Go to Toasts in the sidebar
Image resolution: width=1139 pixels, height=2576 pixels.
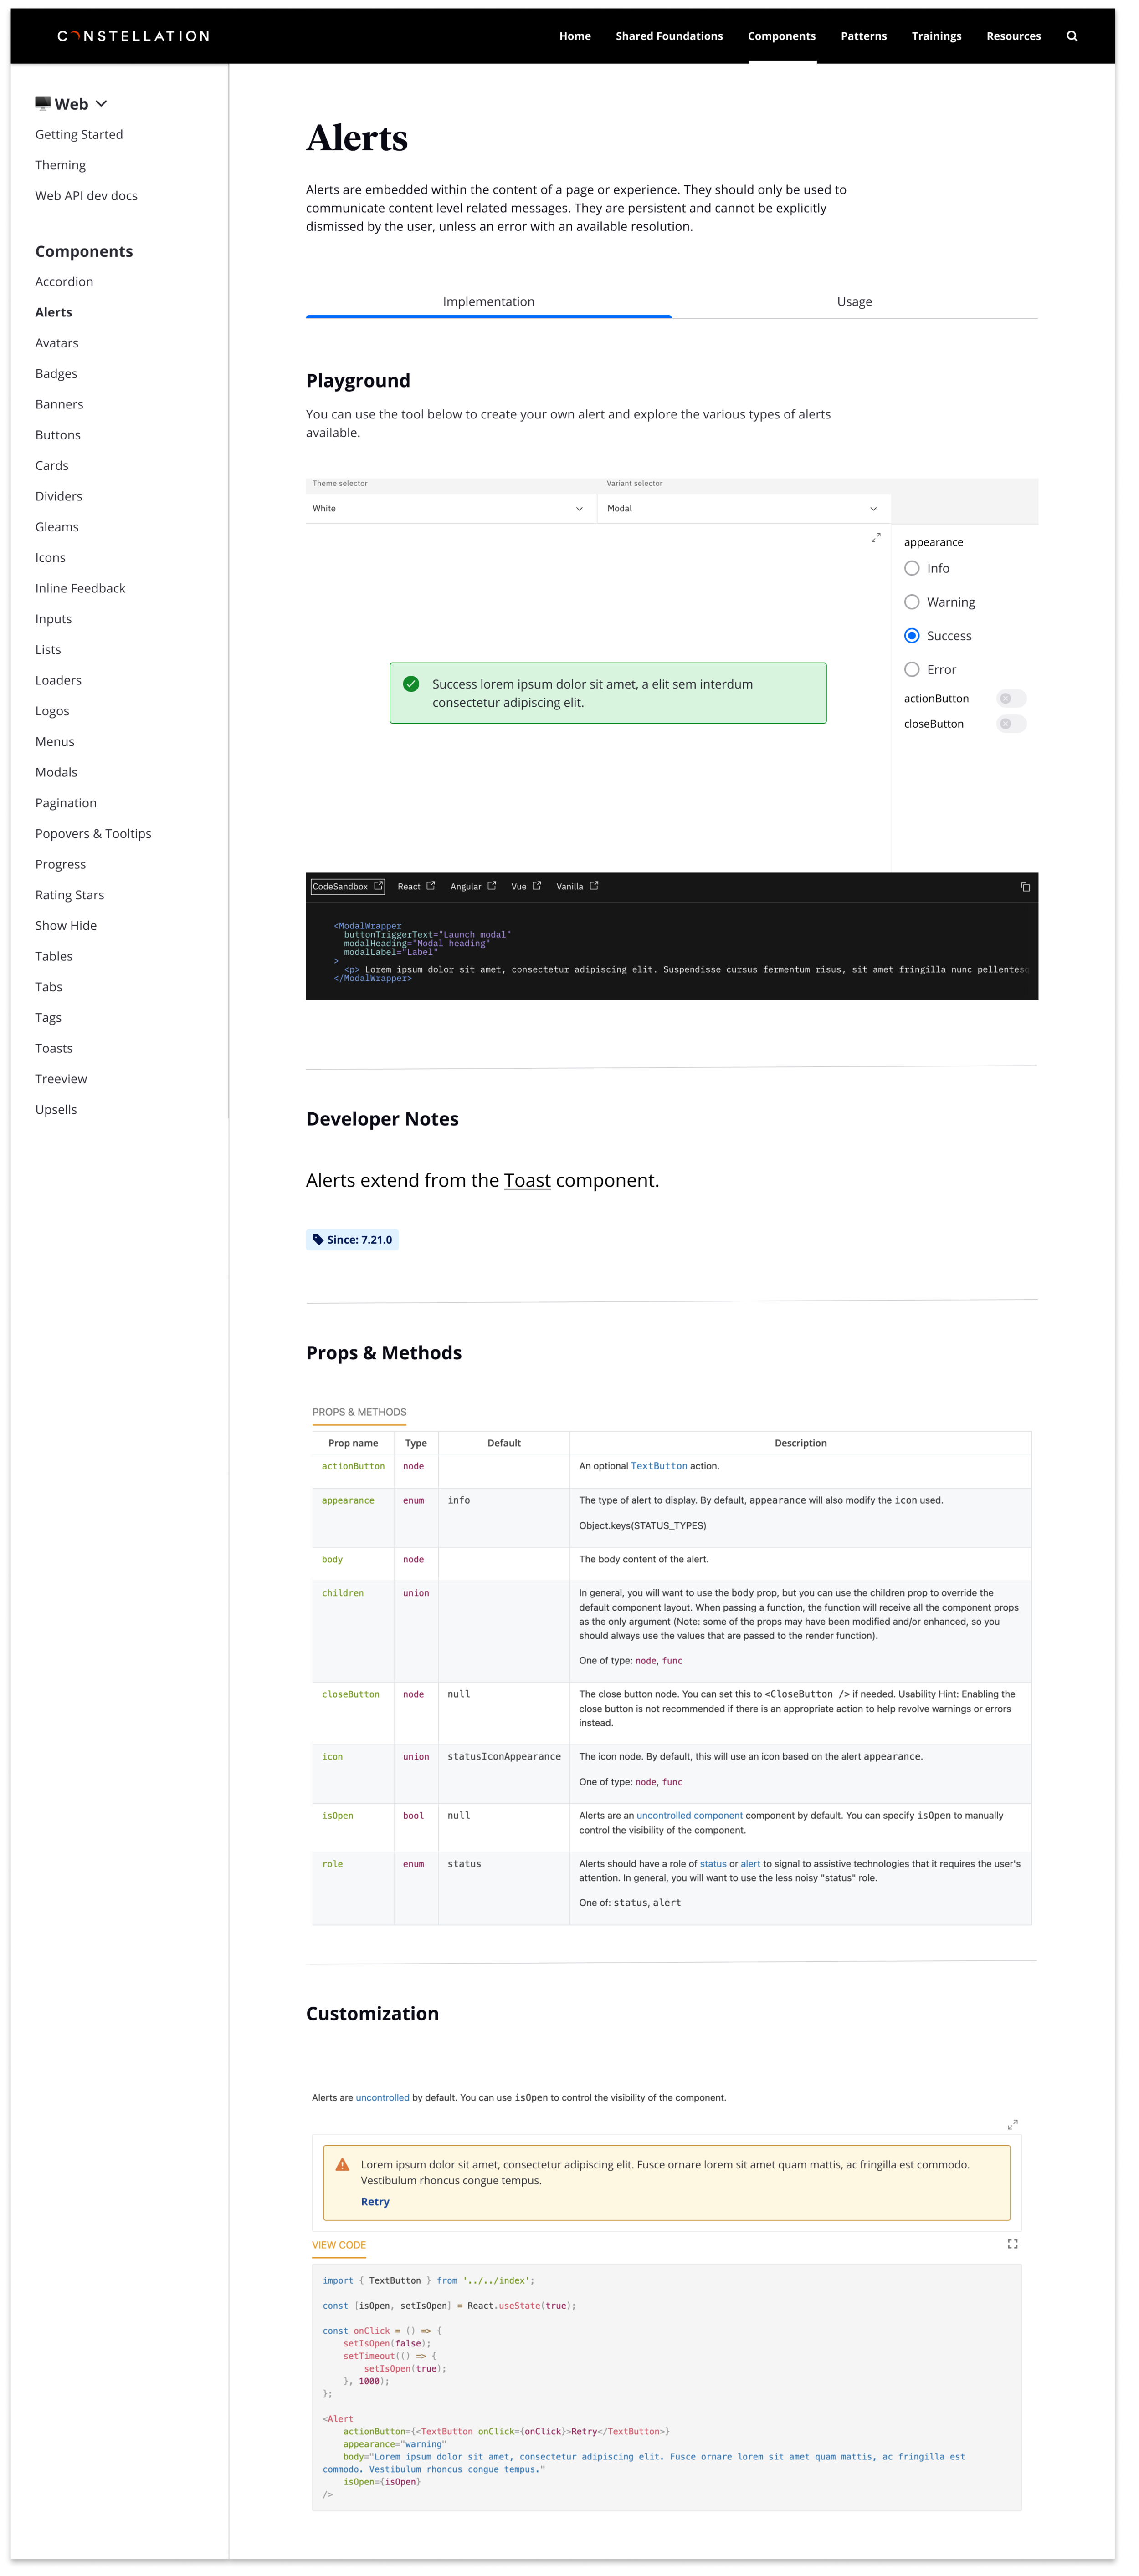click(x=54, y=1048)
